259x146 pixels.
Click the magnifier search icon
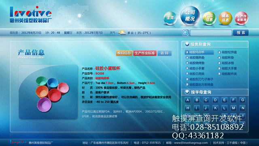[x=185, y=32]
